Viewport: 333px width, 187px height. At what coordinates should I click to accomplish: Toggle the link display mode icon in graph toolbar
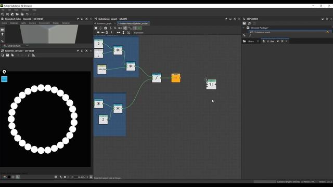click(x=130, y=28)
